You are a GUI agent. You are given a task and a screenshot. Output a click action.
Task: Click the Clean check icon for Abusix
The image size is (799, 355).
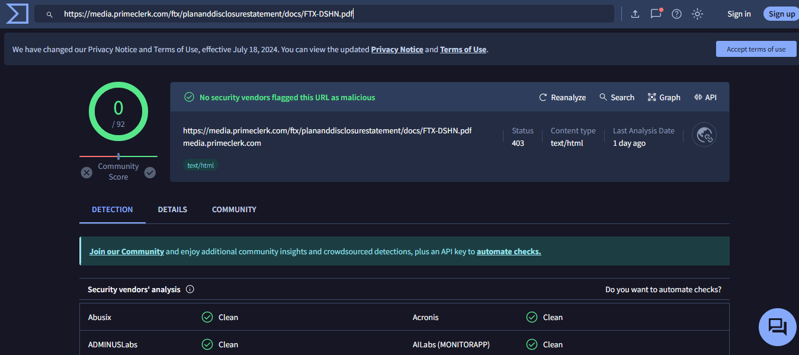[207, 317]
